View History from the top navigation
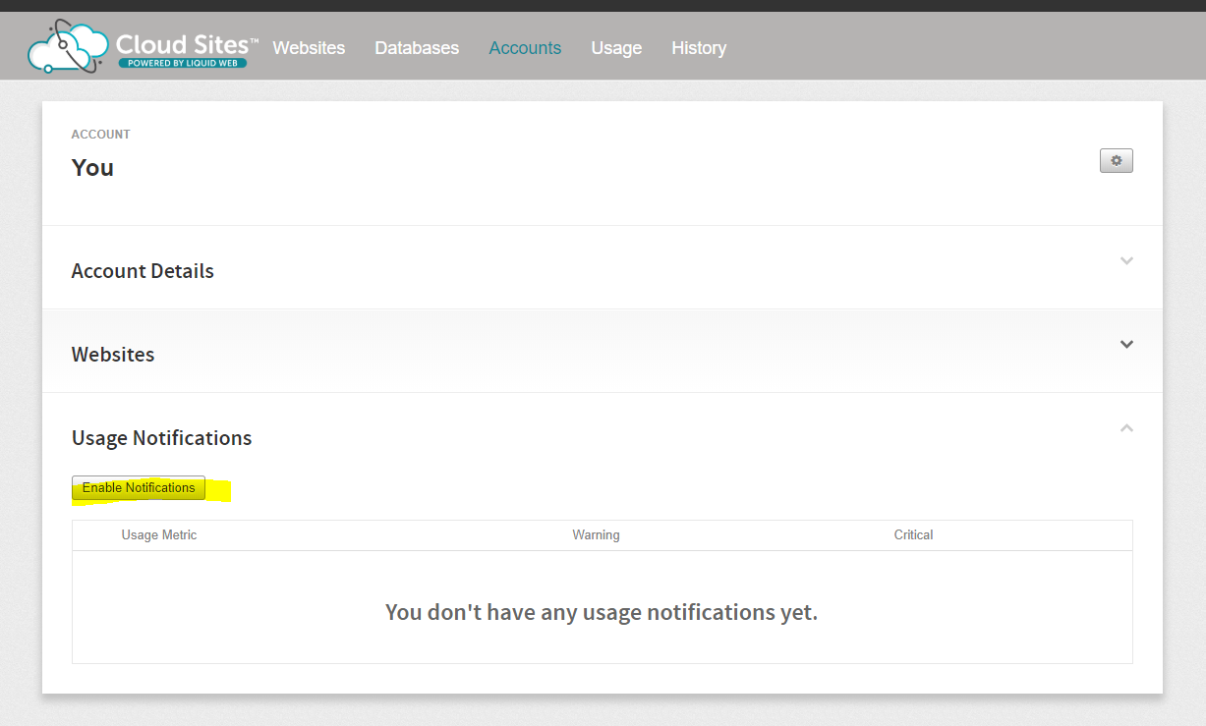Viewport: 1206px width, 726px height. coord(699,48)
